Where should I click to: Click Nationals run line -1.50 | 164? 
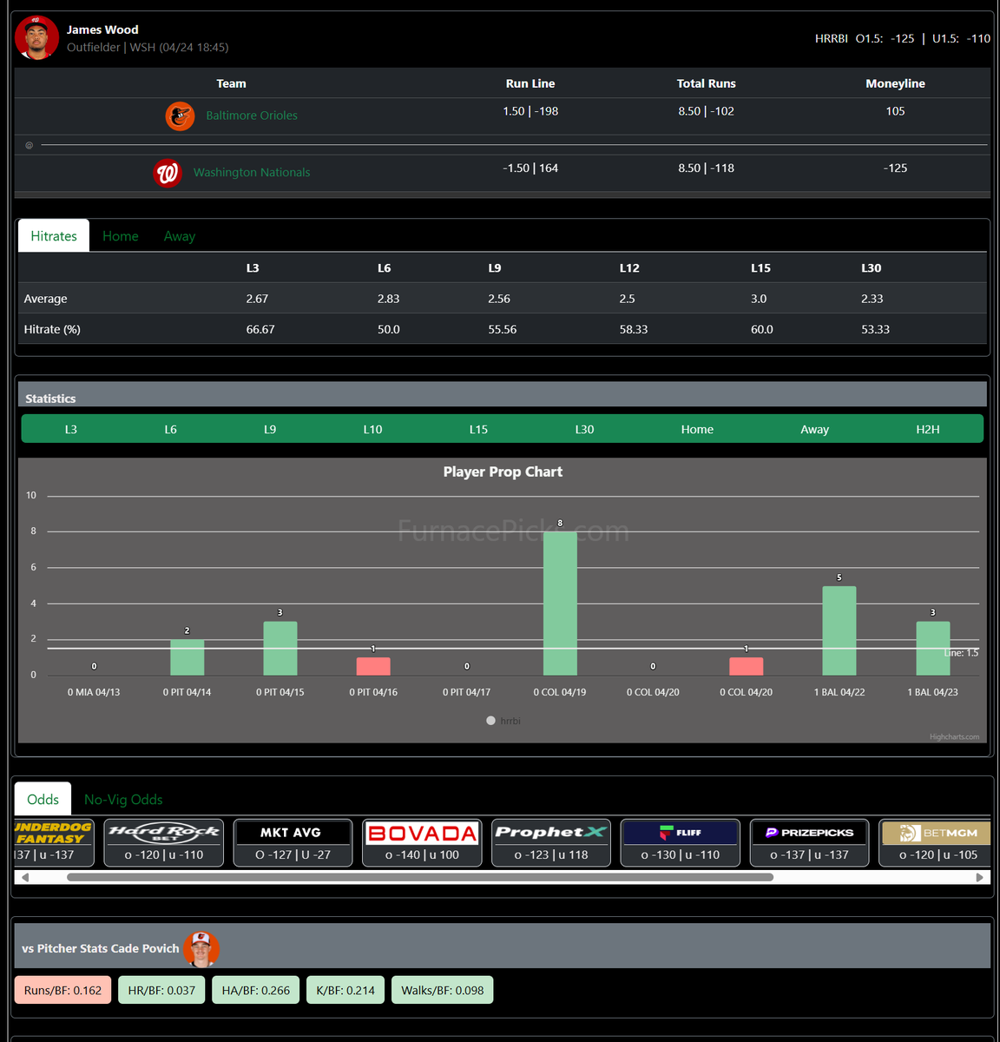click(530, 168)
